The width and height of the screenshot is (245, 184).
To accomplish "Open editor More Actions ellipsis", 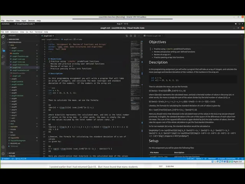I will click(x=139, y=36).
